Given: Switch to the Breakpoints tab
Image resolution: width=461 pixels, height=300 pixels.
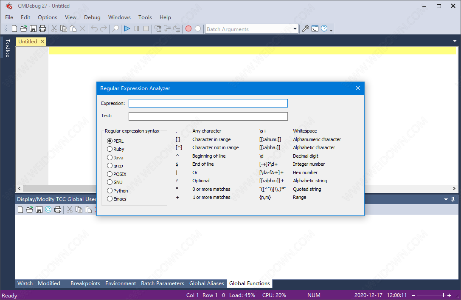Looking at the screenshot, I should [85, 283].
